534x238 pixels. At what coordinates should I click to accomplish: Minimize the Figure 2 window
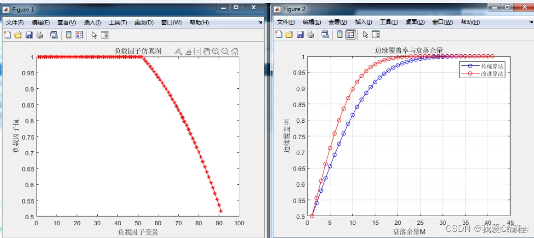click(495, 7)
